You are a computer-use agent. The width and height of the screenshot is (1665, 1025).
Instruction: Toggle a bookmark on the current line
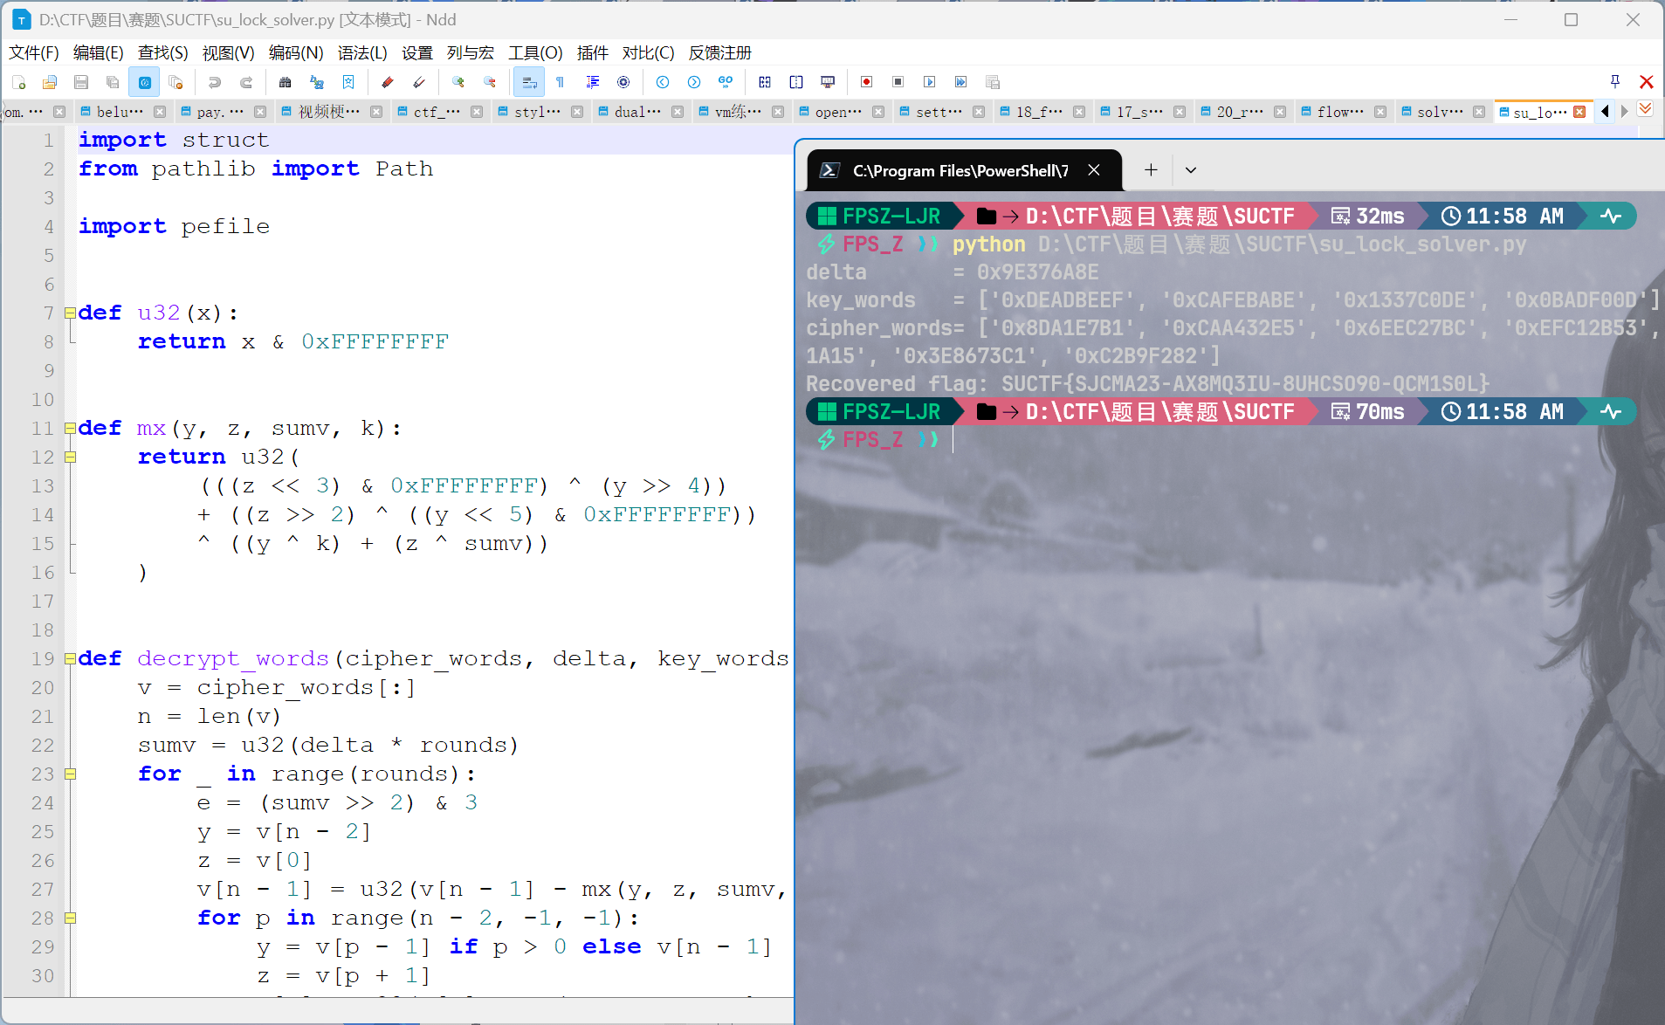click(x=348, y=82)
